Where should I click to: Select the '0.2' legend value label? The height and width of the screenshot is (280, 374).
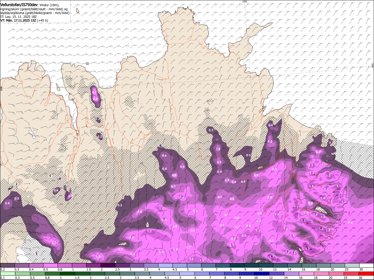tap(2, 269)
